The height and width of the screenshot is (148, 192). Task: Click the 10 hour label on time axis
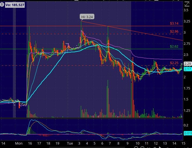click(138, 143)
